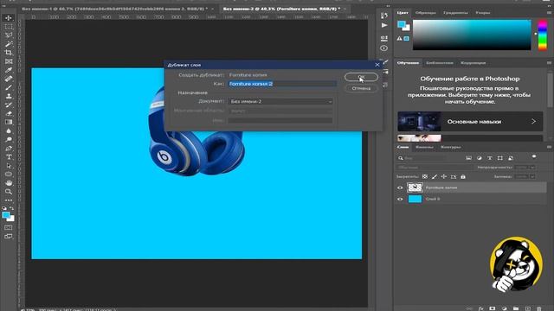The height and width of the screenshot is (311, 554).
Task: Switch to the Градиенты tab
Action: tap(455, 13)
